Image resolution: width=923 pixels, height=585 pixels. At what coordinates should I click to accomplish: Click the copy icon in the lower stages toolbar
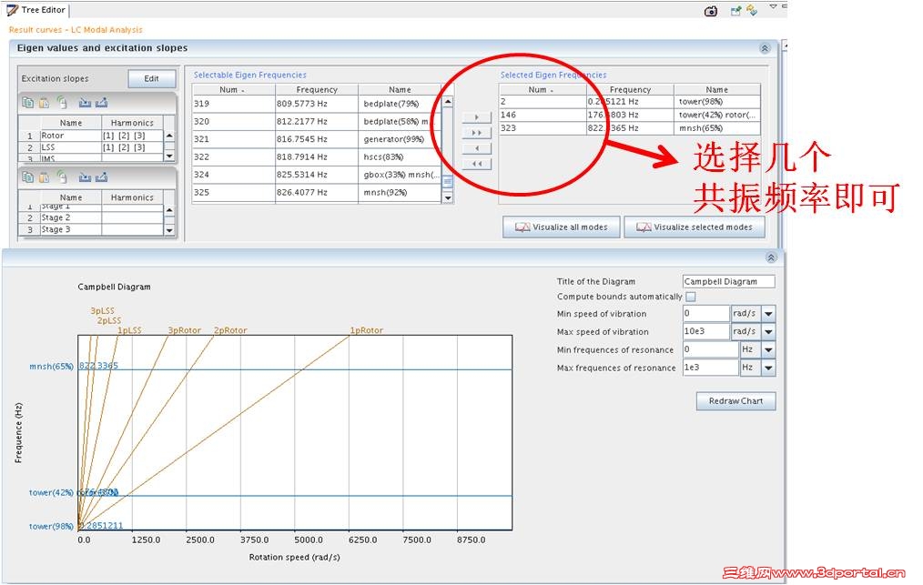(x=27, y=177)
